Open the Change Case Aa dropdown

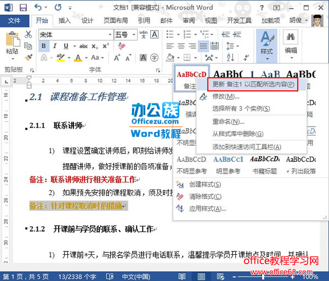tap(98, 58)
